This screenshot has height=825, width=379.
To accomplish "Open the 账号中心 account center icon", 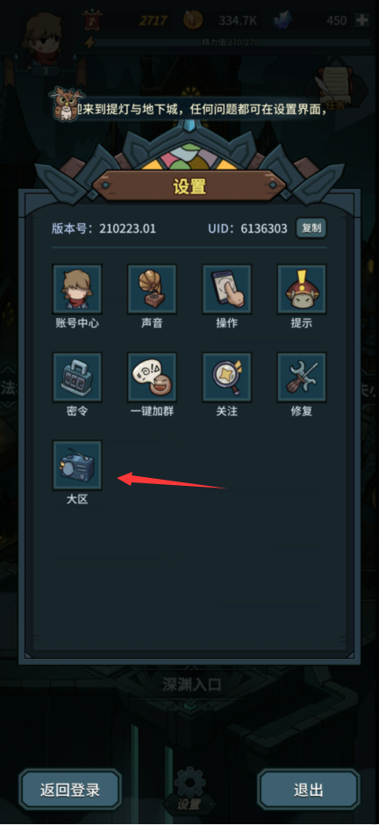I will click(x=77, y=288).
